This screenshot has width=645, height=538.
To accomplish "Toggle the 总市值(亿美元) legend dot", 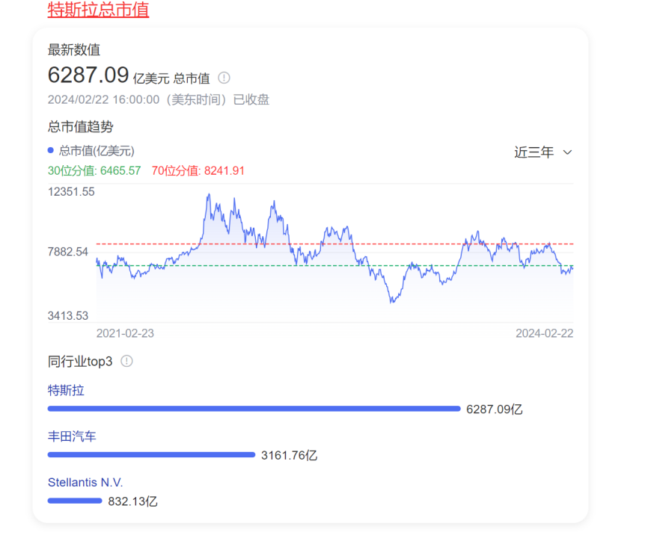I will pos(51,150).
